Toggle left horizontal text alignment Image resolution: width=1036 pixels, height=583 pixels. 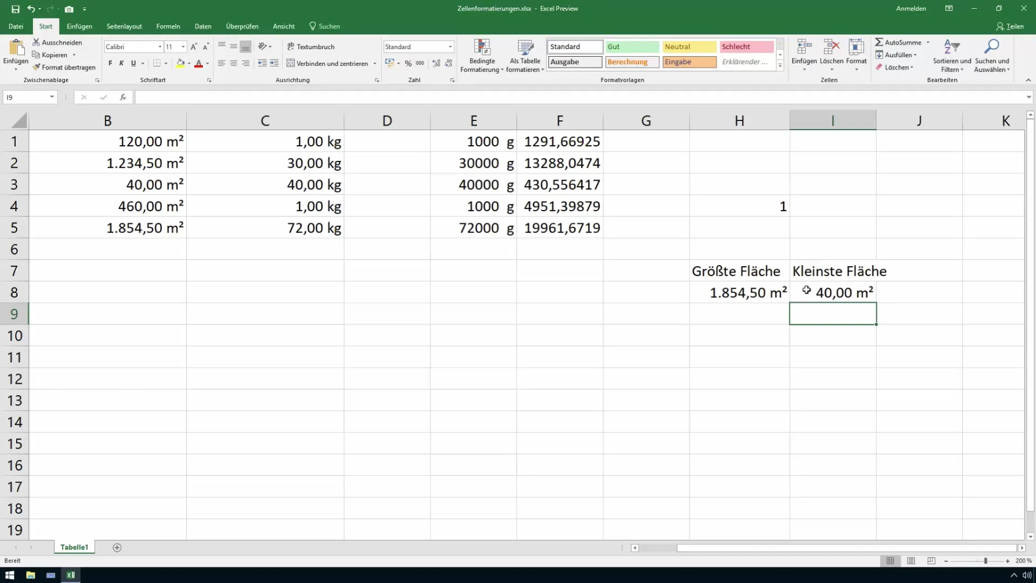[222, 63]
